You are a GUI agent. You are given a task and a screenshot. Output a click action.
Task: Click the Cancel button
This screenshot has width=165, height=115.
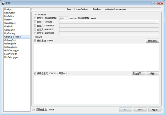click(140, 109)
